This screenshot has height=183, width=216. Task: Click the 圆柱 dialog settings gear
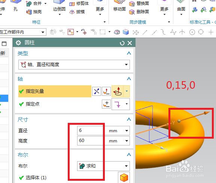pos(18,43)
